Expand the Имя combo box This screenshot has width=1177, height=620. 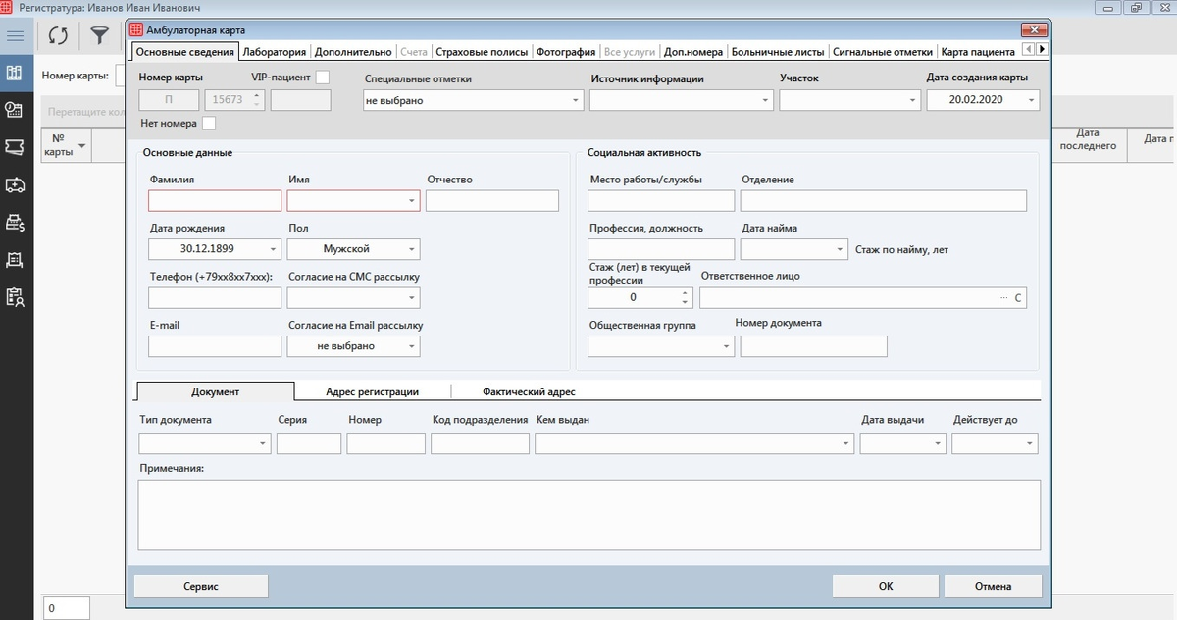point(411,201)
